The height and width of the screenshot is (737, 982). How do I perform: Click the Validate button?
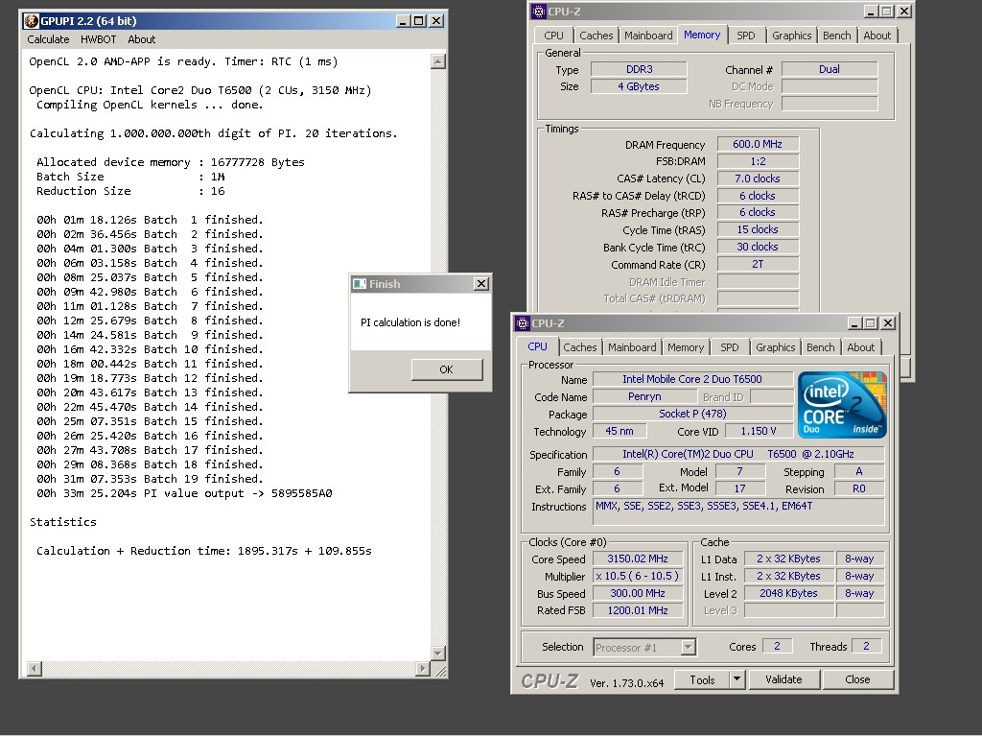(x=783, y=680)
